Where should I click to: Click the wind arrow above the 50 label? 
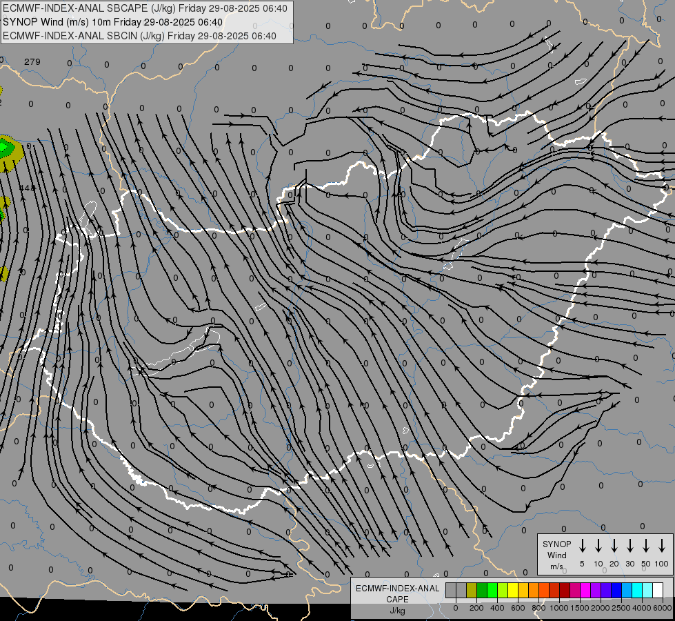coord(646,546)
